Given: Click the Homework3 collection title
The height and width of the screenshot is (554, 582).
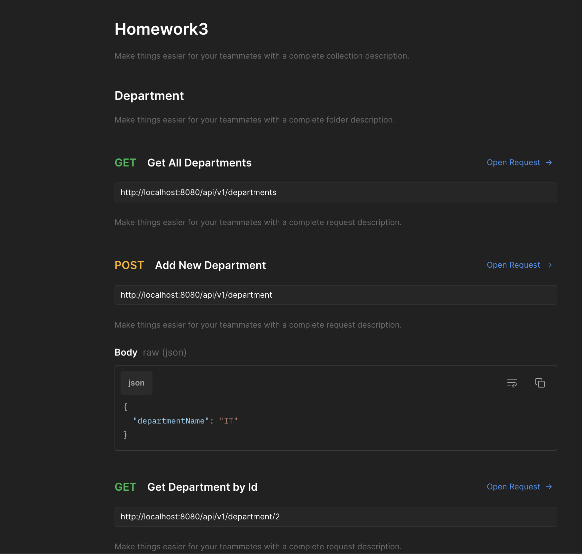Looking at the screenshot, I should (161, 29).
